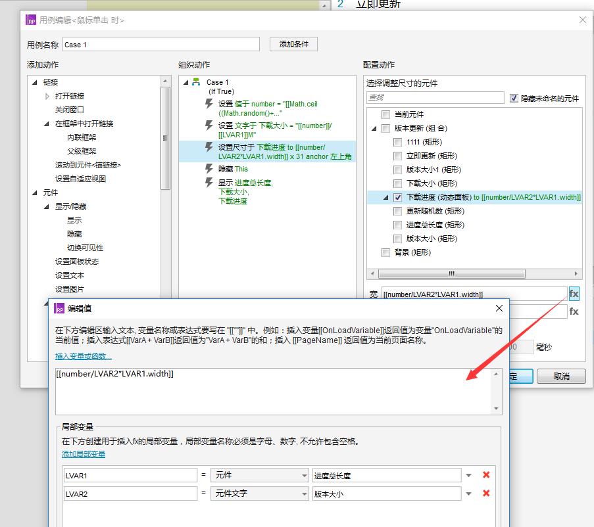Select 设置文本 action

[x=70, y=275]
